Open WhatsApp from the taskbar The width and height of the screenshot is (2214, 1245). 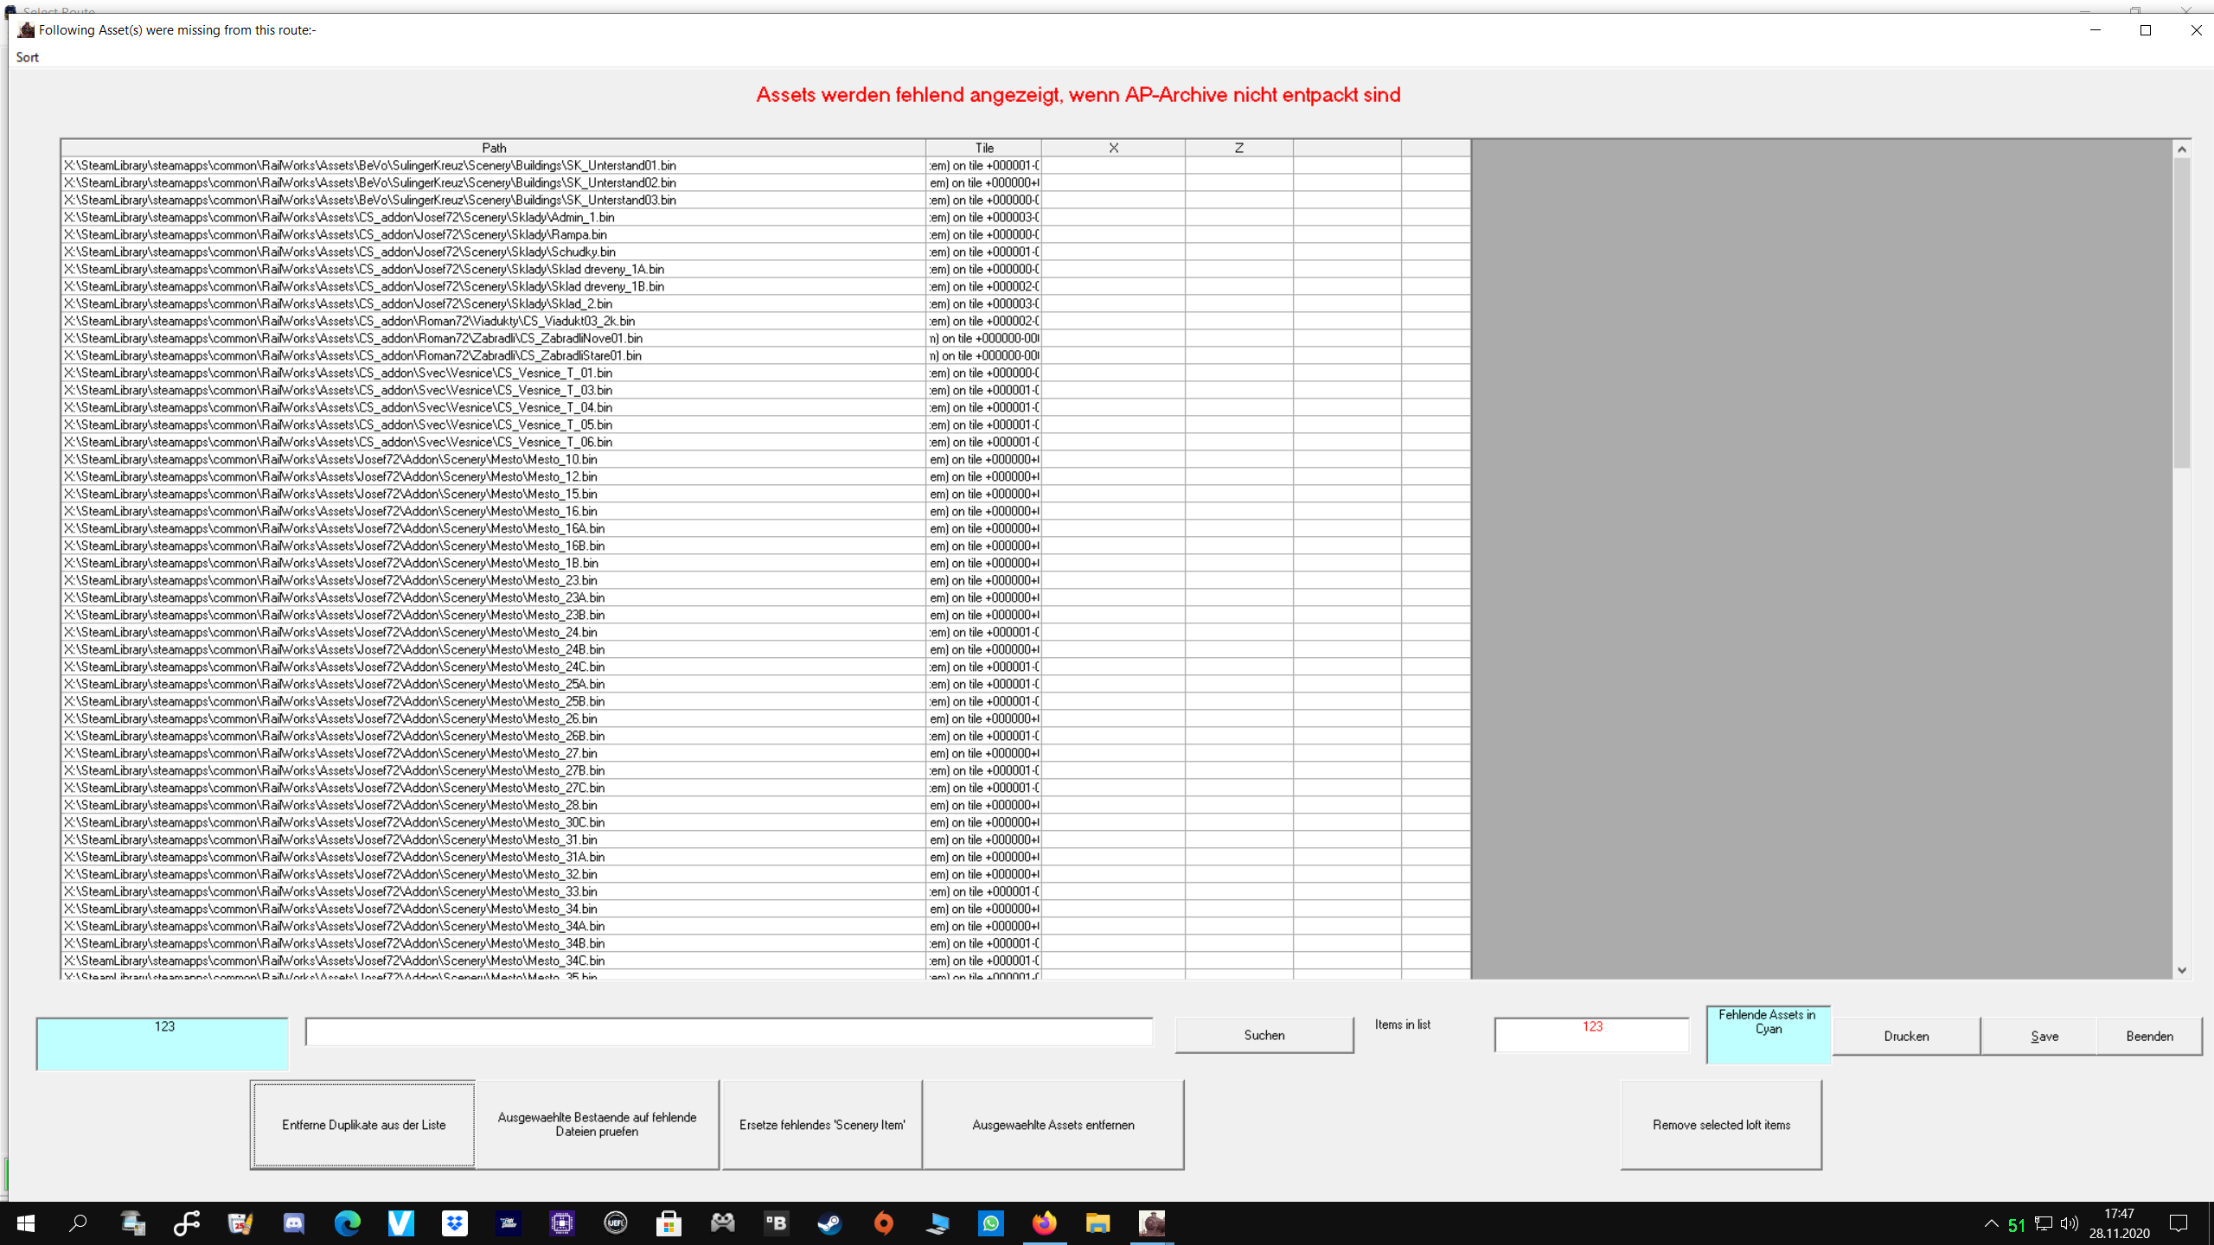click(x=990, y=1223)
